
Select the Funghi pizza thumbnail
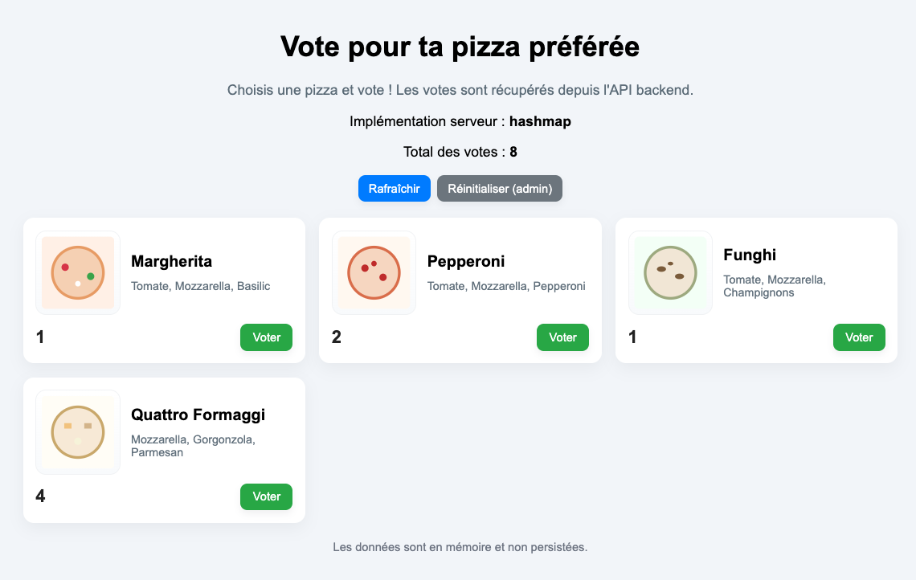coord(670,272)
